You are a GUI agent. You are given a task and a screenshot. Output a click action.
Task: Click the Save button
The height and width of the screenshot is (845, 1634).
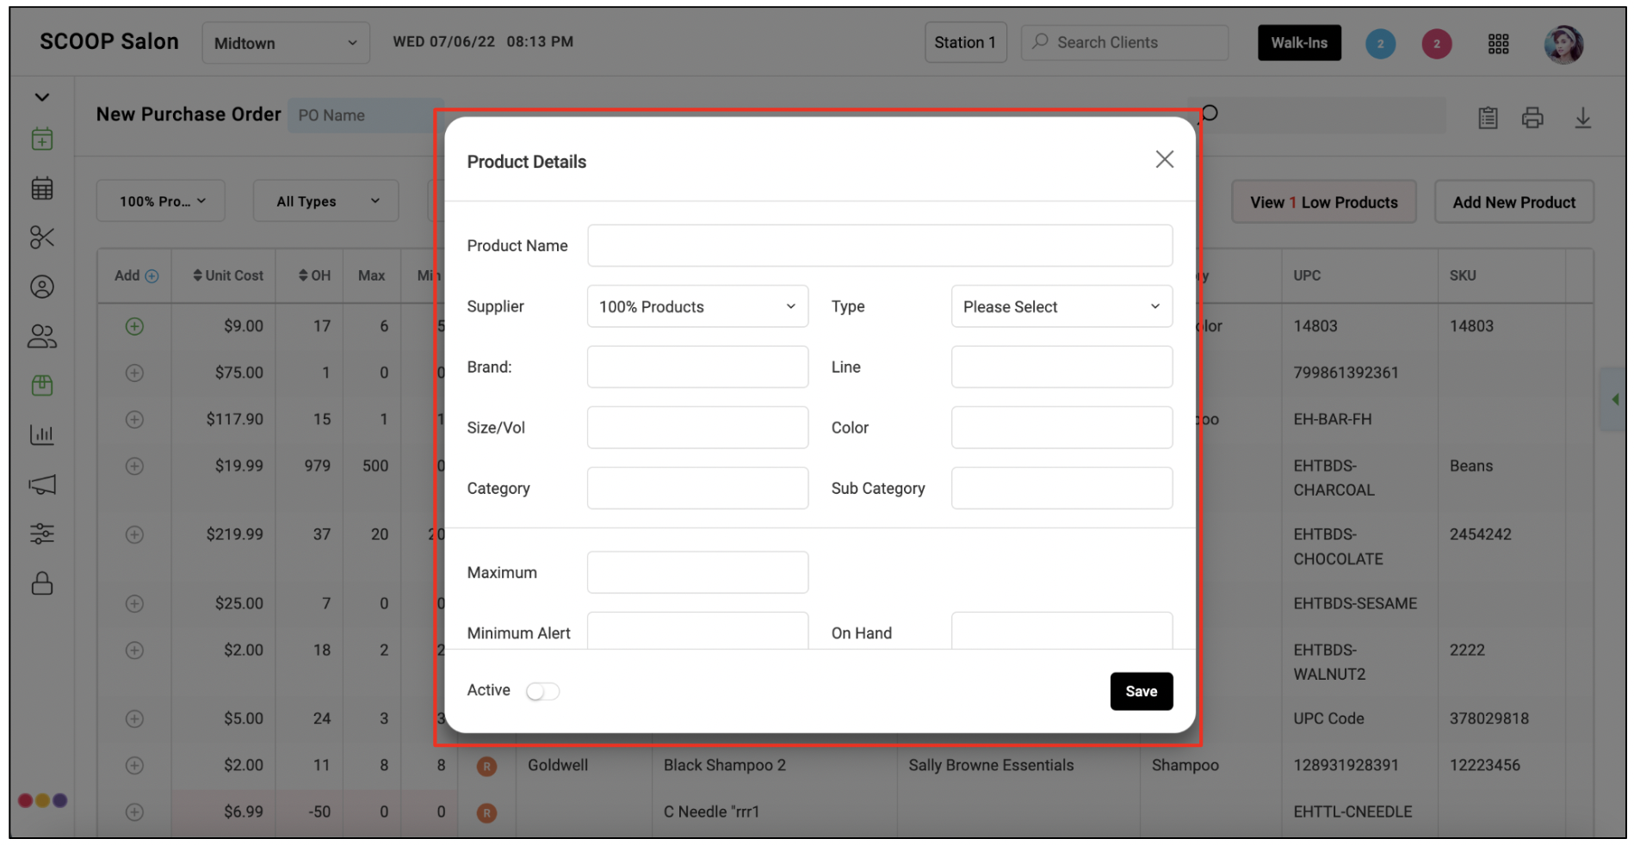pyautogui.click(x=1142, y=691)
